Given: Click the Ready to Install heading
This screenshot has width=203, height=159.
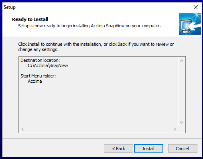Looking at the screenshot, I should pyautogui.click(x=30, y=19).
